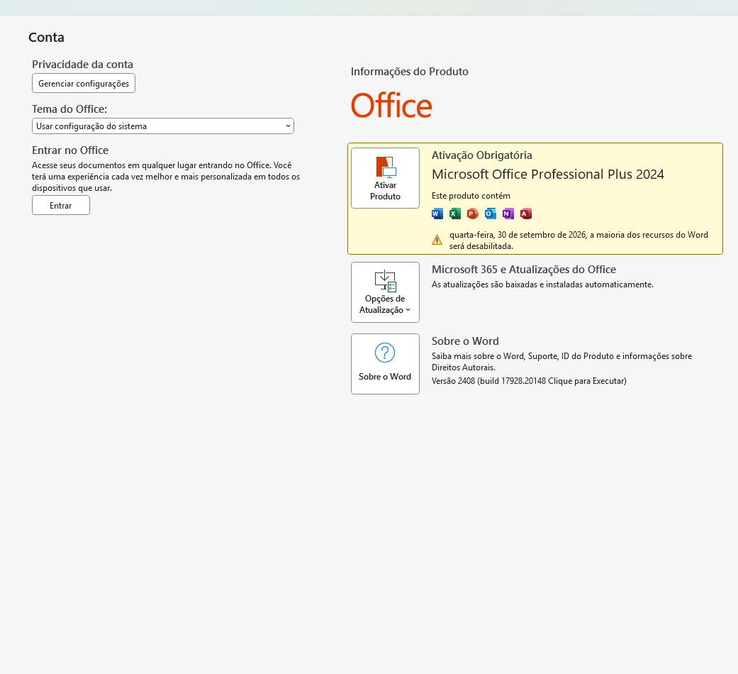Click the Tema do Office label

pos(69,109)
